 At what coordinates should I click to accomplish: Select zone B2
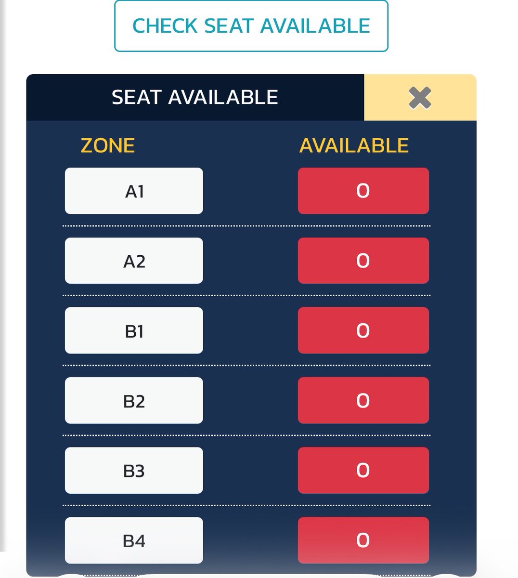134,400
